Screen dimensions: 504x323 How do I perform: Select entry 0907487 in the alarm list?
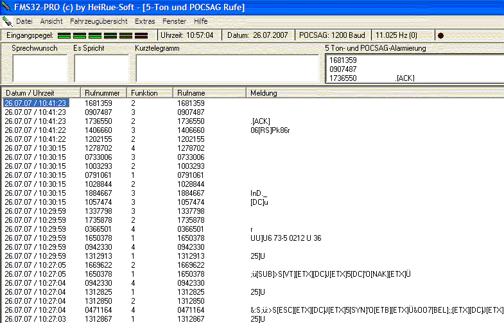tap(343, 69)
